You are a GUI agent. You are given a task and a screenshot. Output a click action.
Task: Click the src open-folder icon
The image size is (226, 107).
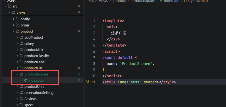click(10, 6)
